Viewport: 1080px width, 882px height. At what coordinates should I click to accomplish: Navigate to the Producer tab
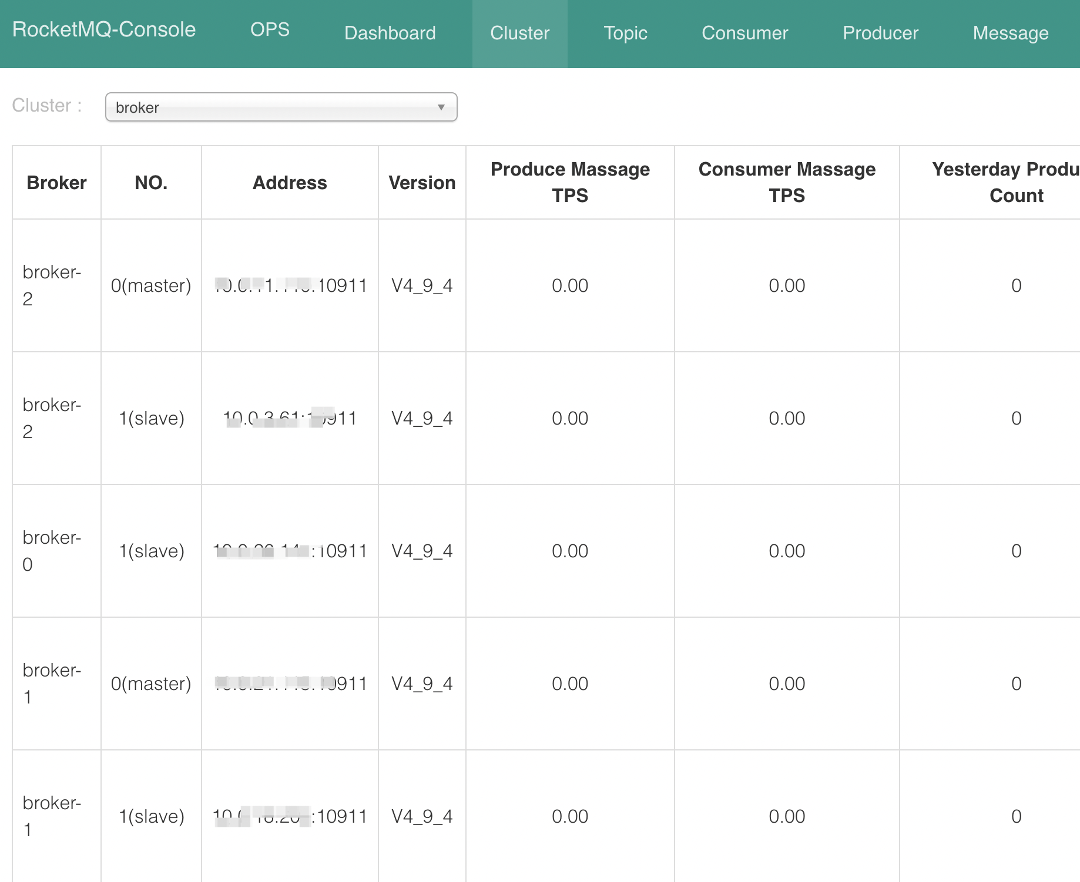point(880,33)
